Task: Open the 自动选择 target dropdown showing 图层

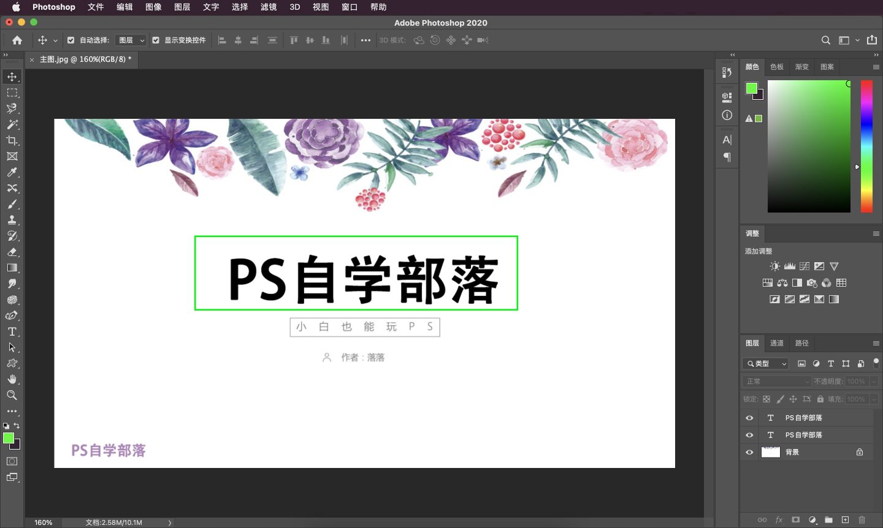Action: click(x=131, y=40)
